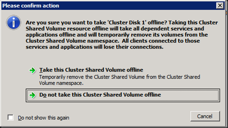Click the Volume namespace. description line
This screenshot has height=128, width=228.
pyautogui.click(x=61, y=83)
